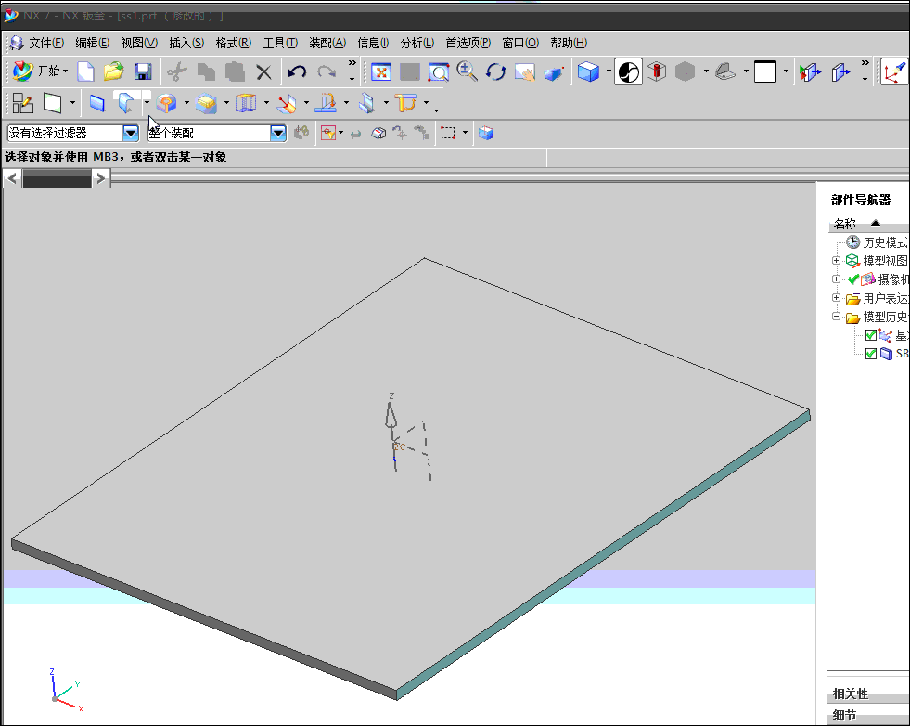Viewport: 910px width, 726px height.
Task: Open the dropdown arrow next to shaded cube
Action: [609, 71]
